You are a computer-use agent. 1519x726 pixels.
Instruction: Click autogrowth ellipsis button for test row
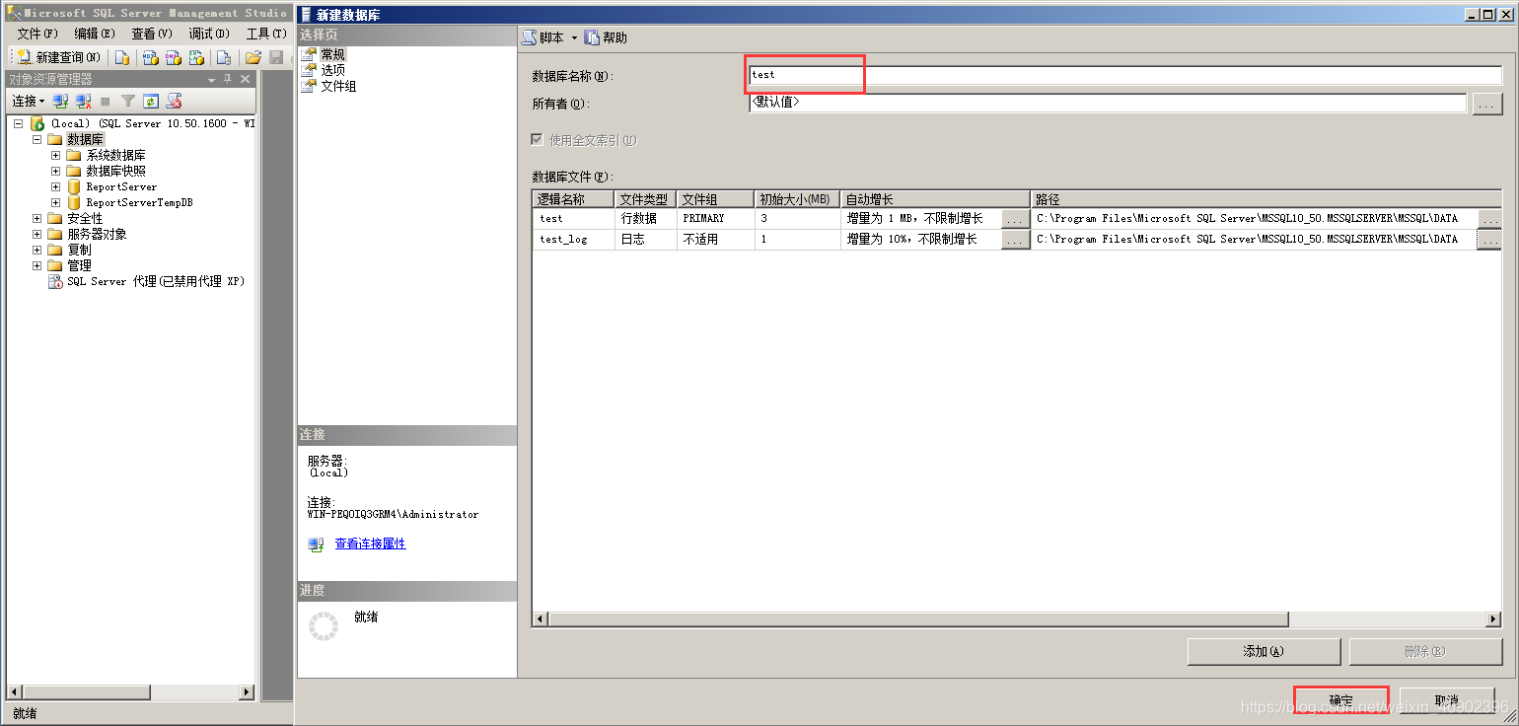[x=1015, y=219]
